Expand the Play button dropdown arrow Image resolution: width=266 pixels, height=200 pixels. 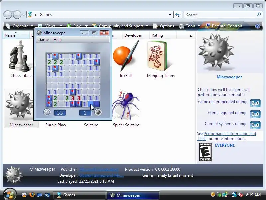tap(86, 26)
